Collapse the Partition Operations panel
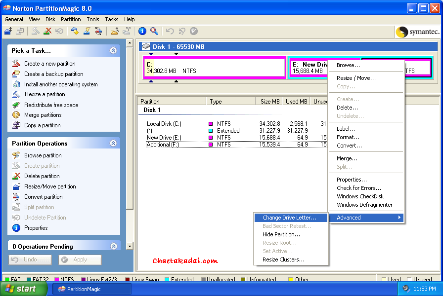This screenshot has height=296, width=443. (x=113, y=143)
